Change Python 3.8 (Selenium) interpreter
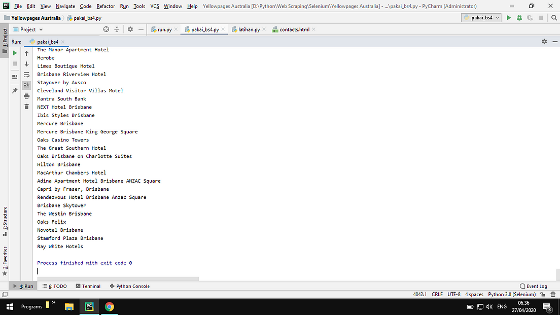 [512, 294]
